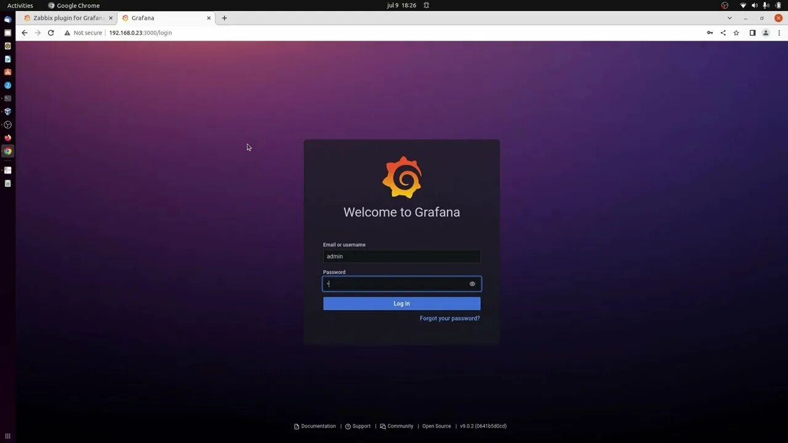Click the notification bell in top bar
Viewport: 788px width, 443px height.
[426, 6]
